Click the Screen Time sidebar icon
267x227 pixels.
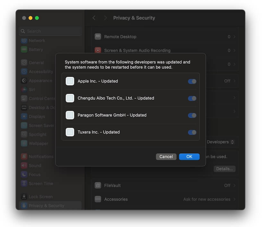point(24,184)
